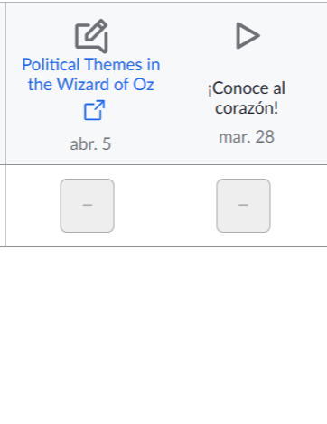
Task: Open the grade box under Political Themes column
Action: (87, 206)
